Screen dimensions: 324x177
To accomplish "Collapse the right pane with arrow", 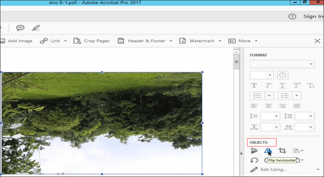I will tap(242, 153).
